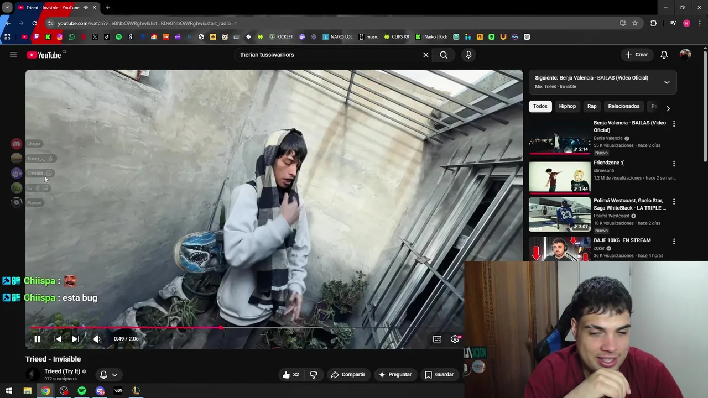
Task: Open the Instagram bookmark icon
Action: [x=60, y=37]
